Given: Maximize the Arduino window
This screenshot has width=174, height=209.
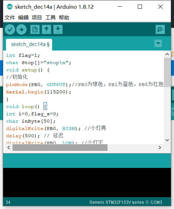Looking at the screenshot, I should [140, 7].
